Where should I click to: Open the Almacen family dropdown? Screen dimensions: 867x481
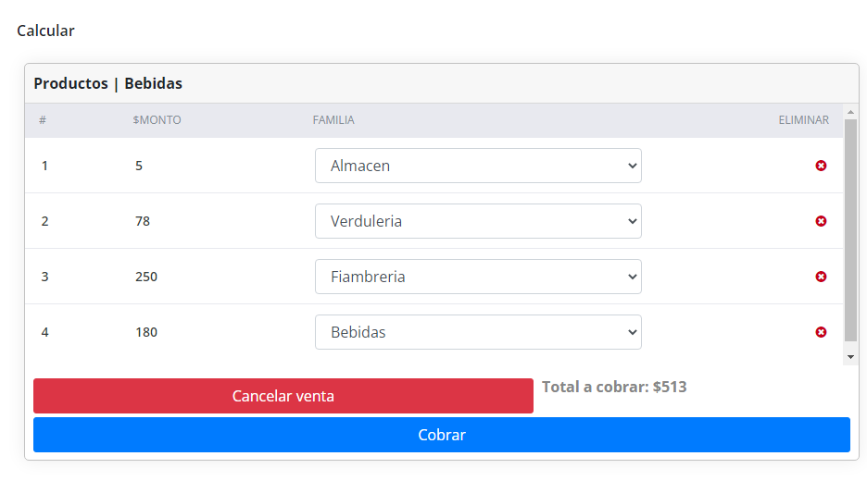tap(478, 166)
